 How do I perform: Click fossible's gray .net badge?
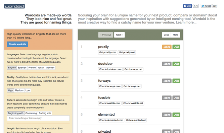(x=176, y=98)
